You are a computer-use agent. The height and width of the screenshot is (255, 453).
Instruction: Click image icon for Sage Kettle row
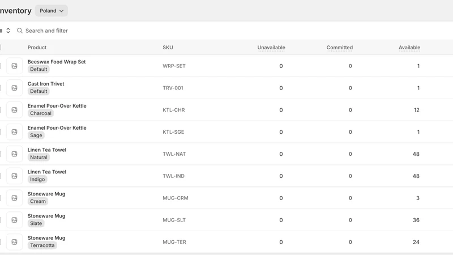15,132
